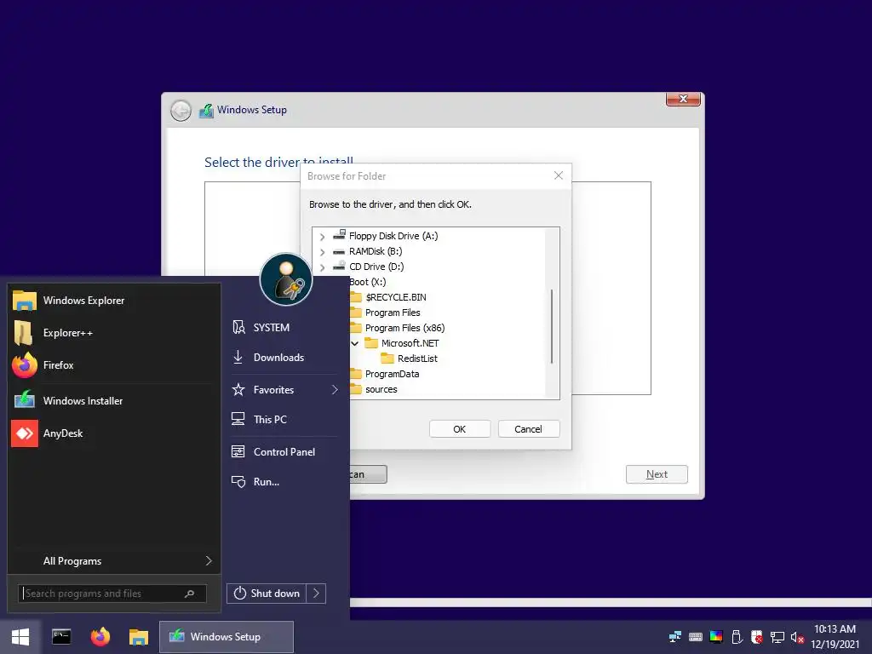The width and height of the screenshot is (872, 654).
Task: Click the user account picture
Action: coord(286,279)
